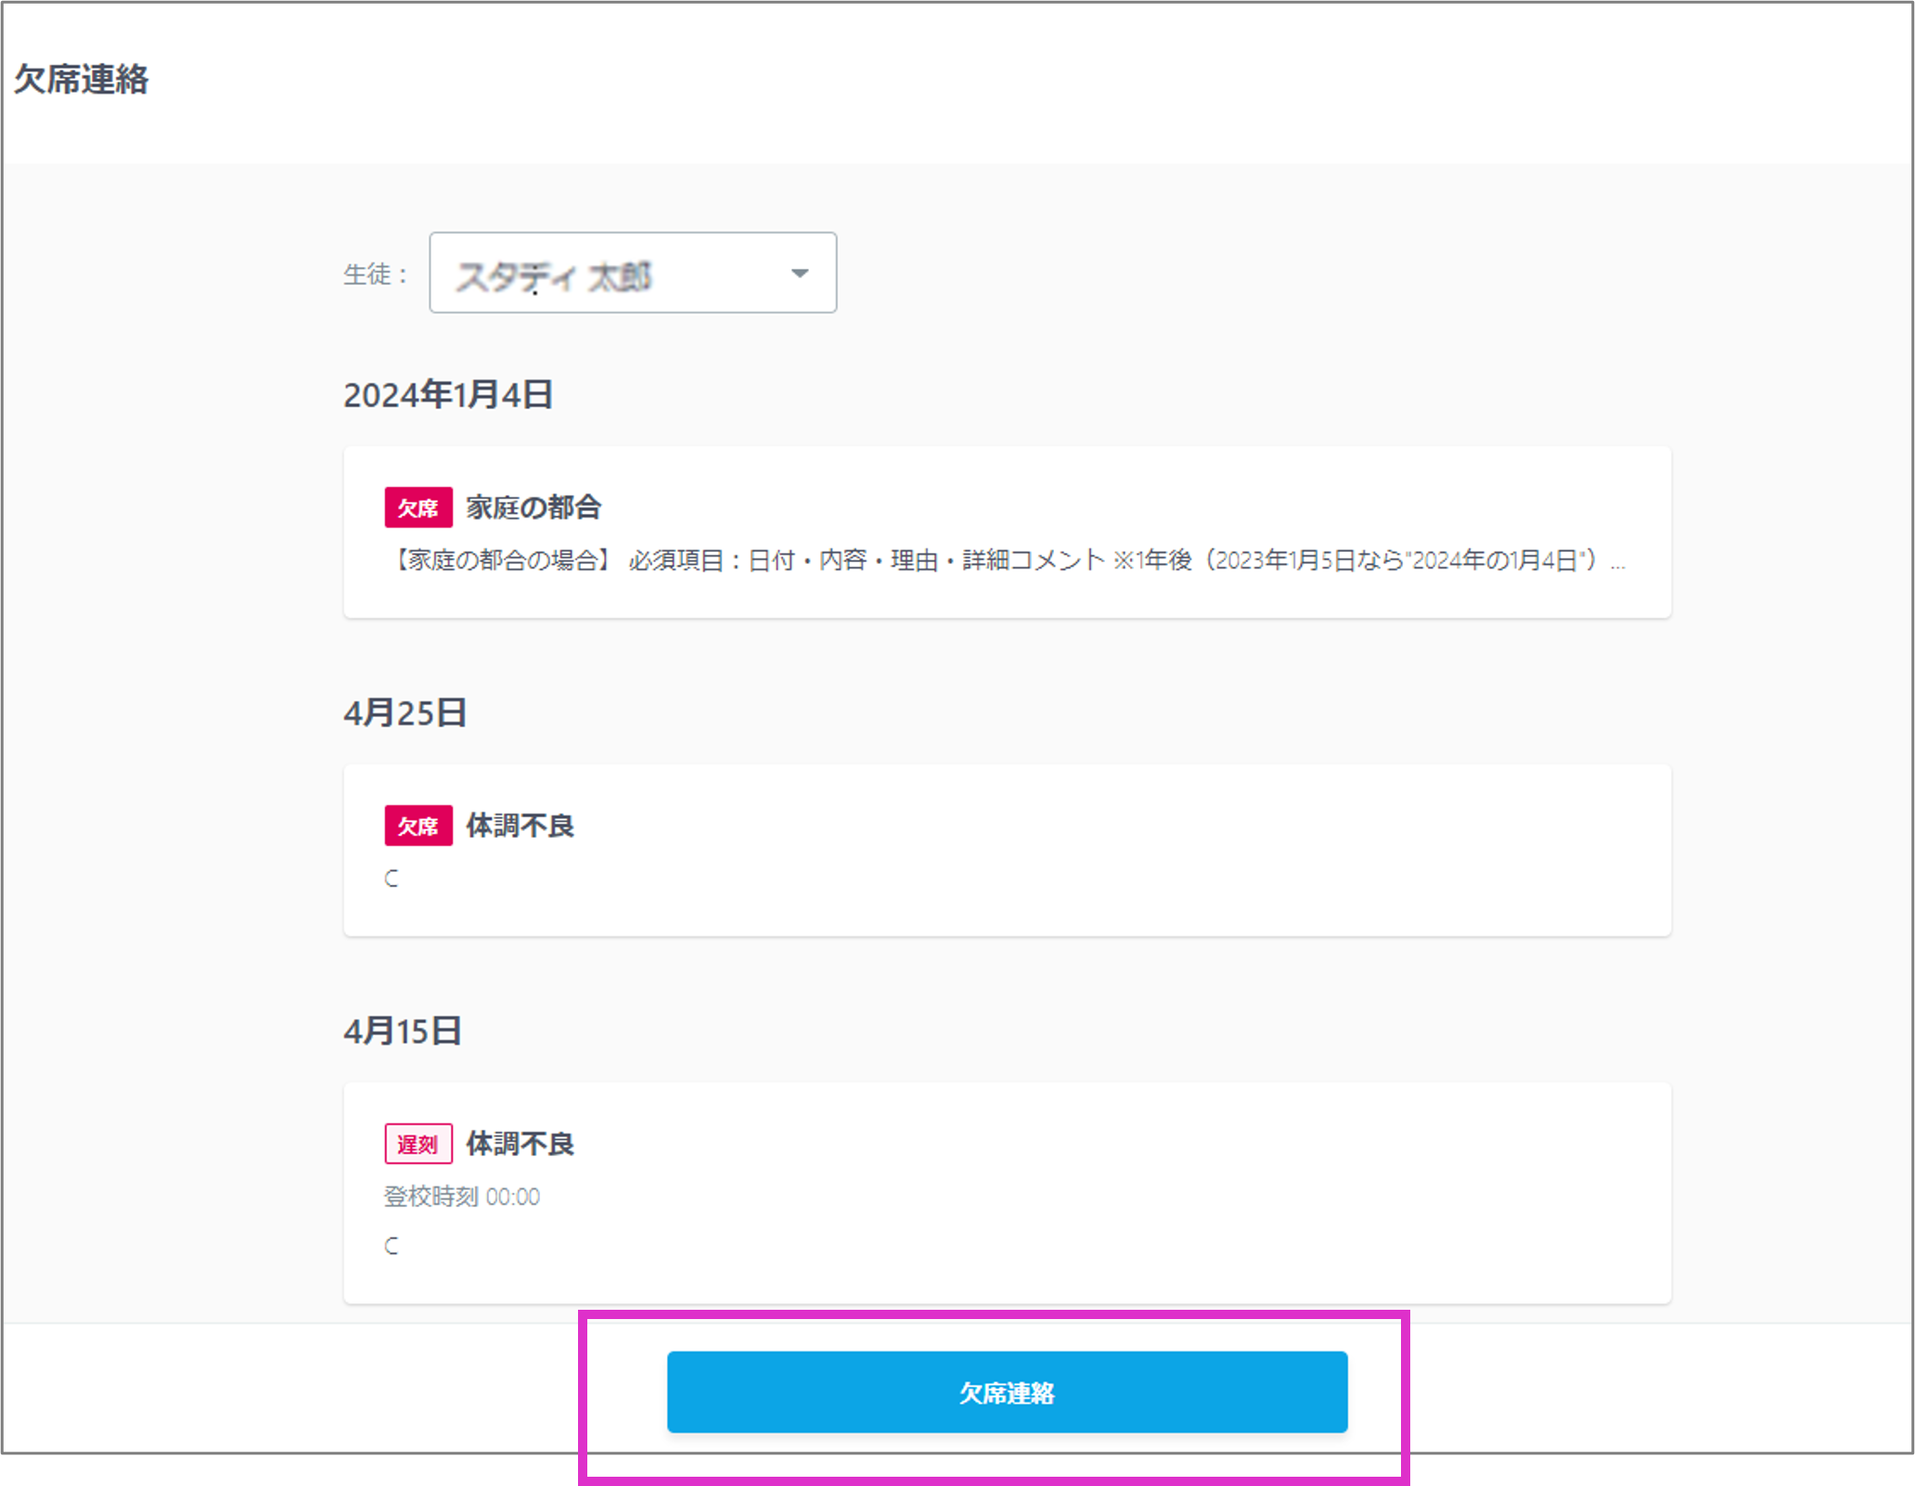Click the 体調不良 label on April 25
This screenshot has width=1915, height=1486.
(x=521, y=826)
